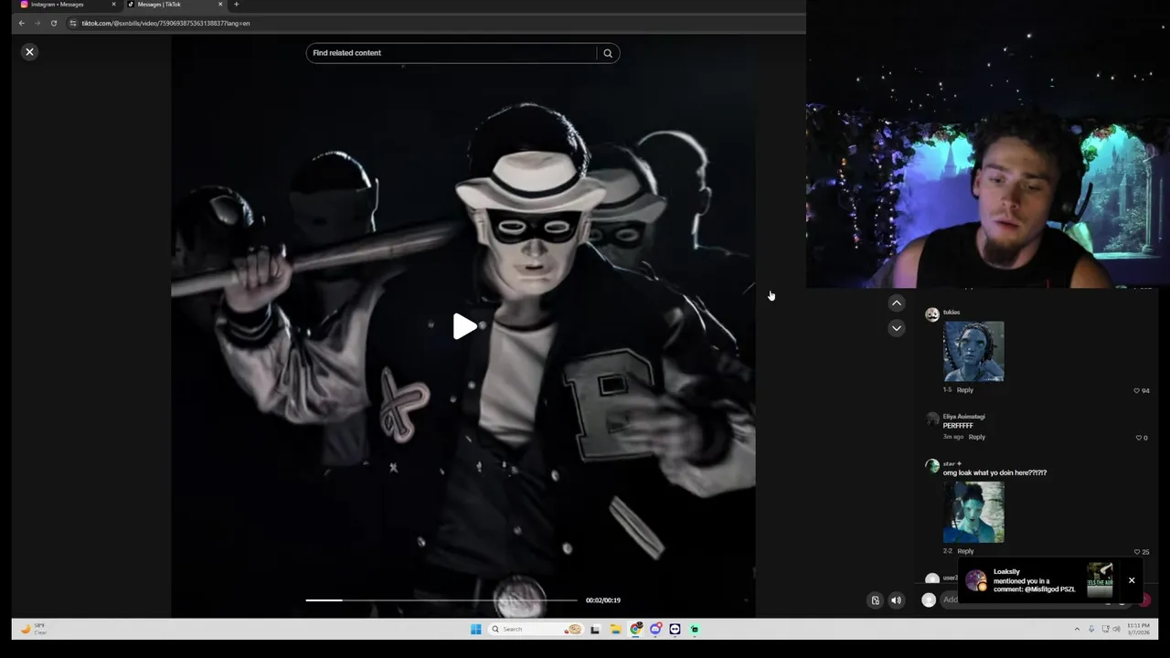Play the paused video

[464, 326]
